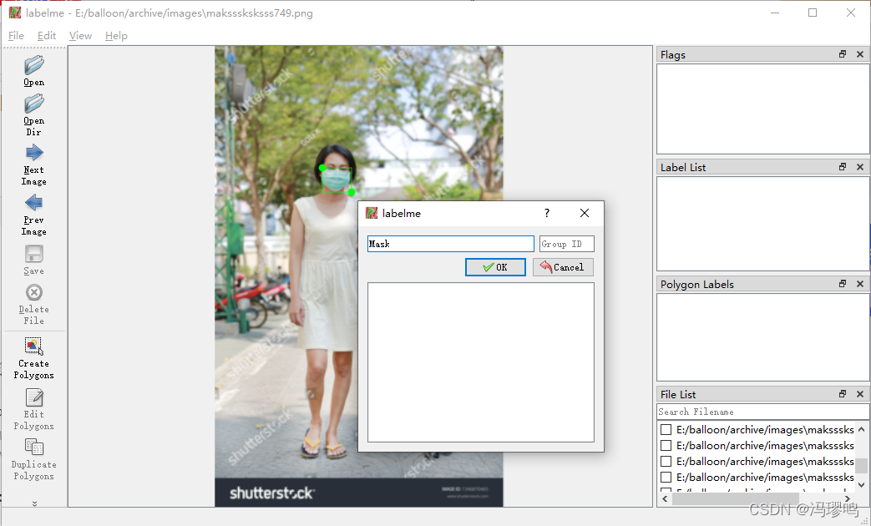Viewport: 871px width, 526px height.
Task: Close the File List panel
Action: (x=860, y=394)
